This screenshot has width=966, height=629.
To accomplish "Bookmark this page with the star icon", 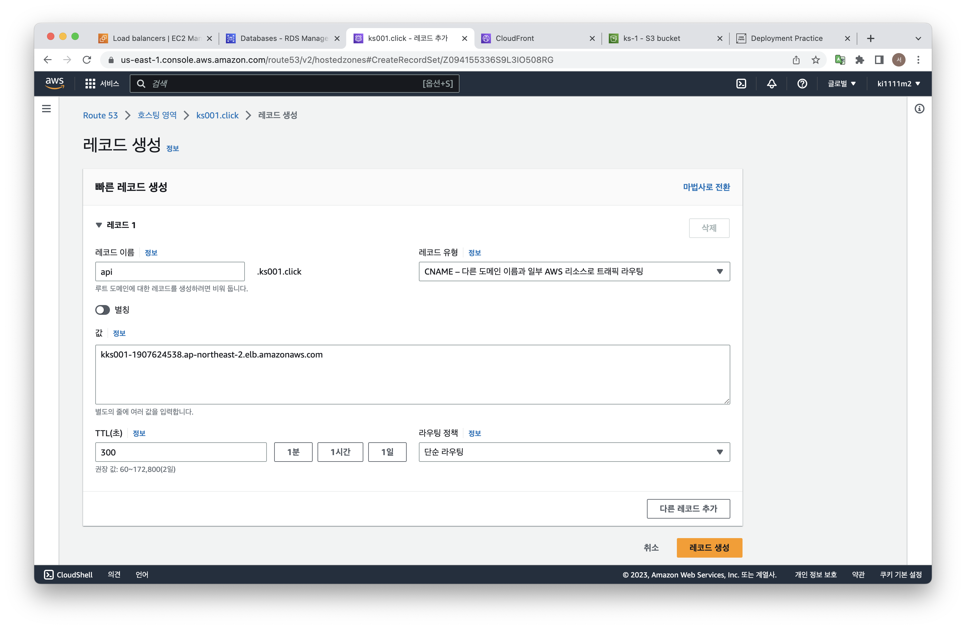I will [x=816, y=60].
